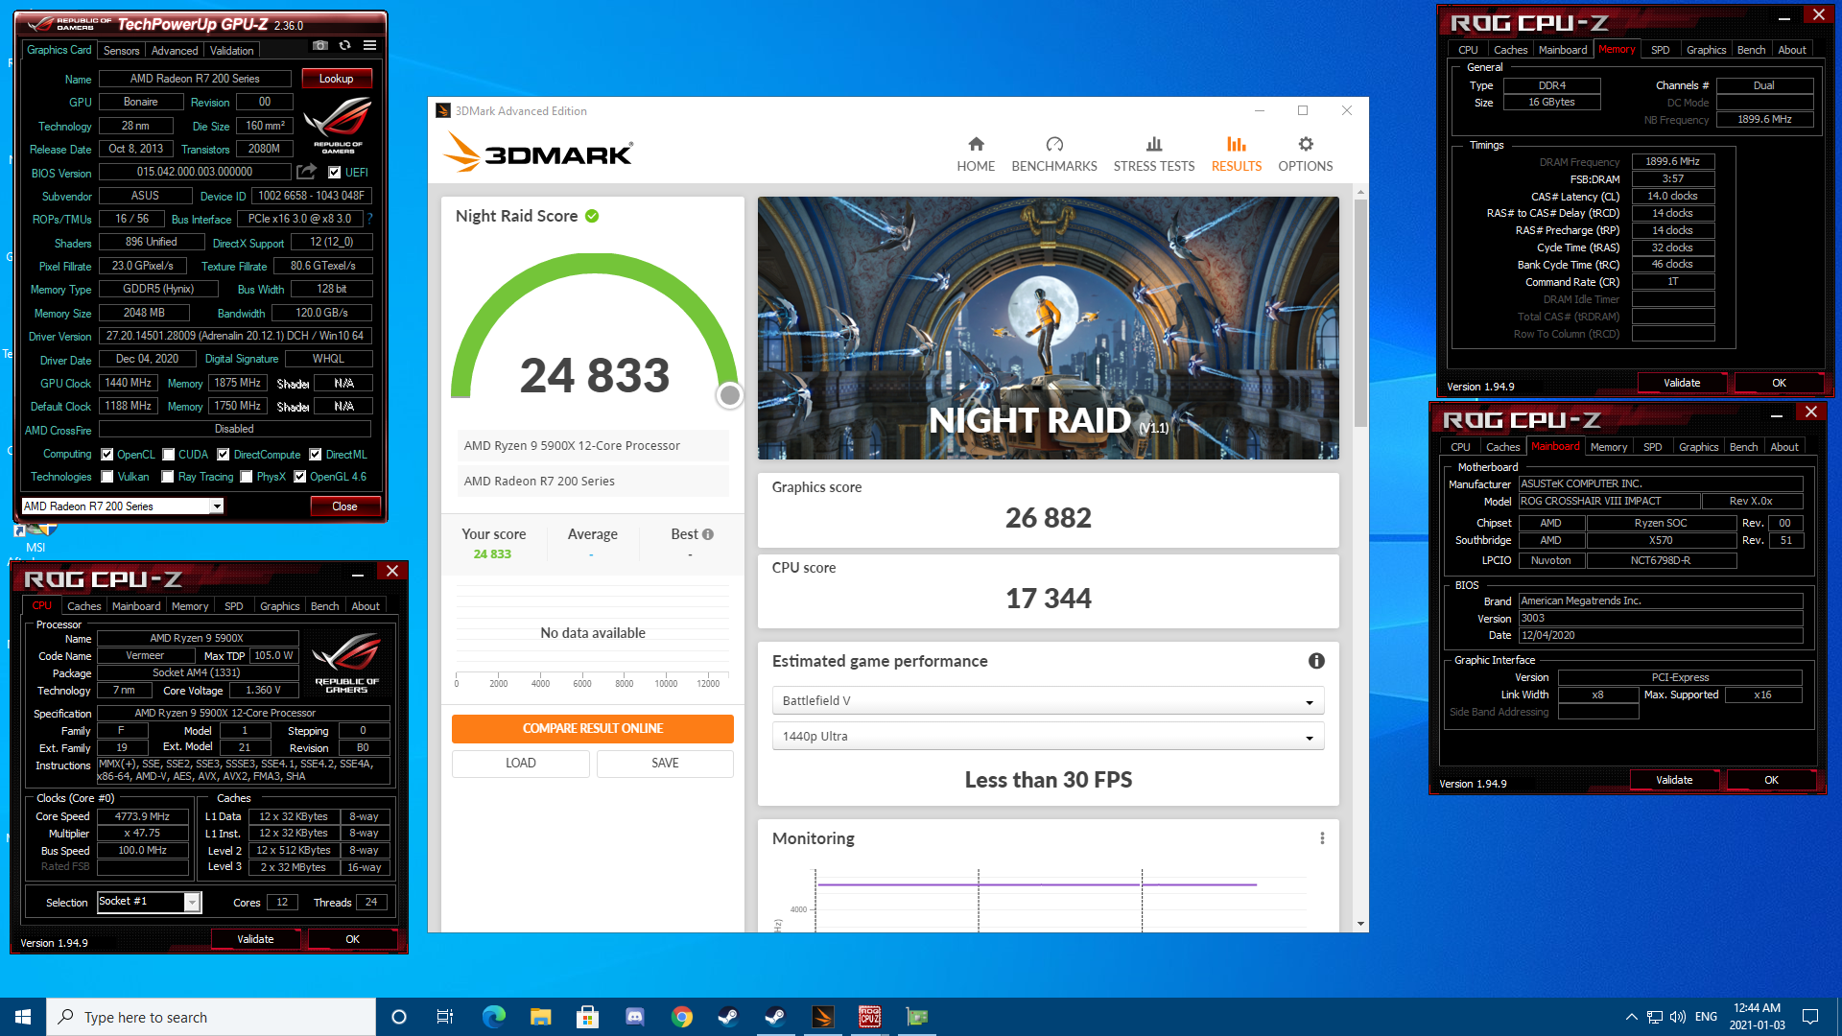The image size is (1842, 1036).
Task: Open the Windows notification center icon
Action: [1810, 1017]
